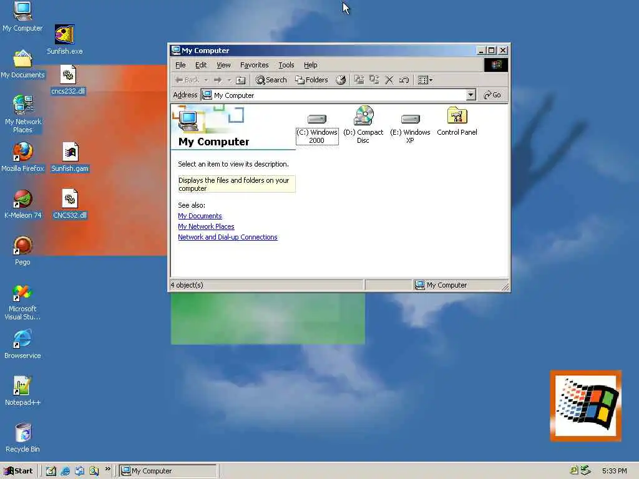The height and width of the screenshot is (479, 639).
Task: Click the Delete toolbar icon
Action: (389, 80)
